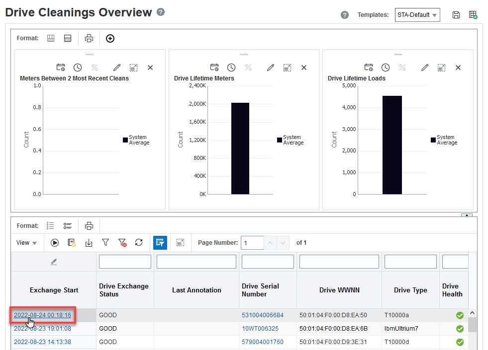Click the Last Annotation filter field
Viewport: 488px width, 350px height.
pos(196,262)
